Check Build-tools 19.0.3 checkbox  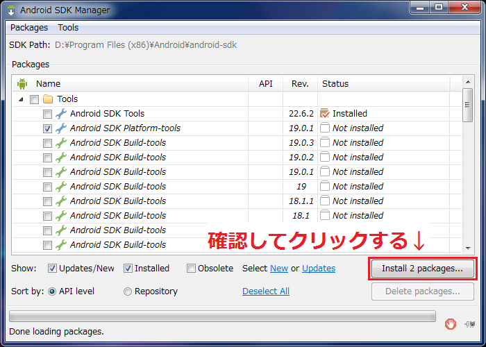(x=47, y=143)
